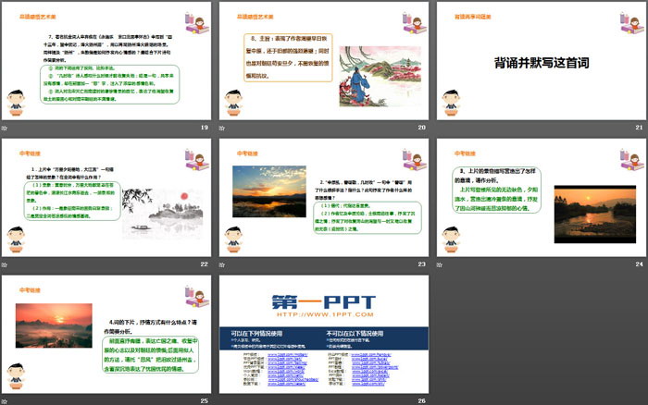Select slide 25 with red sunset image
Viewport: 648px width, 405px height.
point(106,333)
